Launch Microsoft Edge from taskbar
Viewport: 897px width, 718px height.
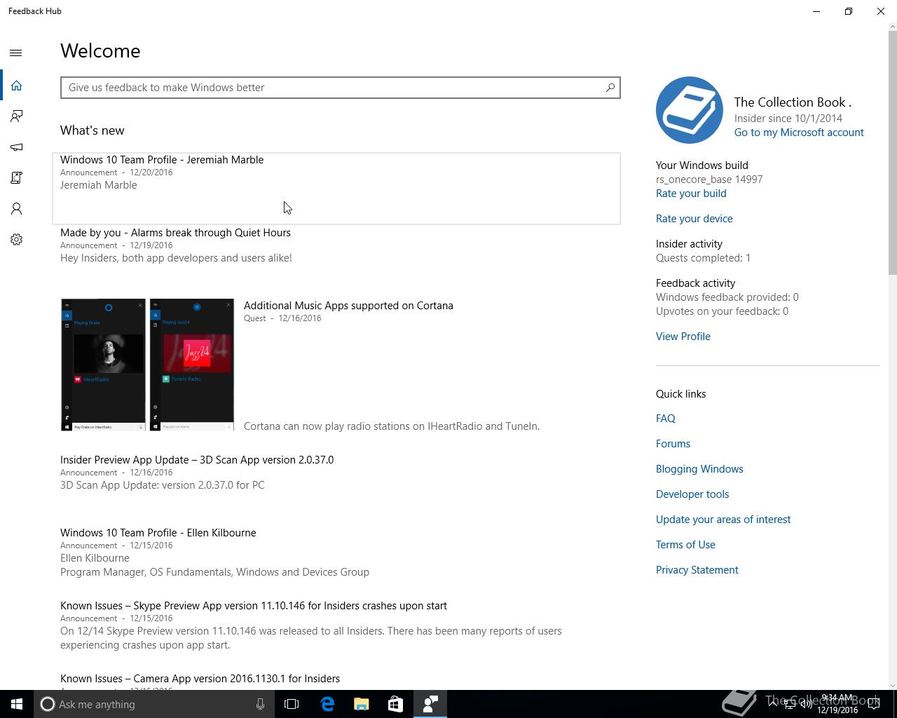click(327, 704)
